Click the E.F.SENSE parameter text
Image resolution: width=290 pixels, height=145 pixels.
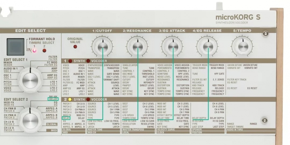tap(219, 80)
